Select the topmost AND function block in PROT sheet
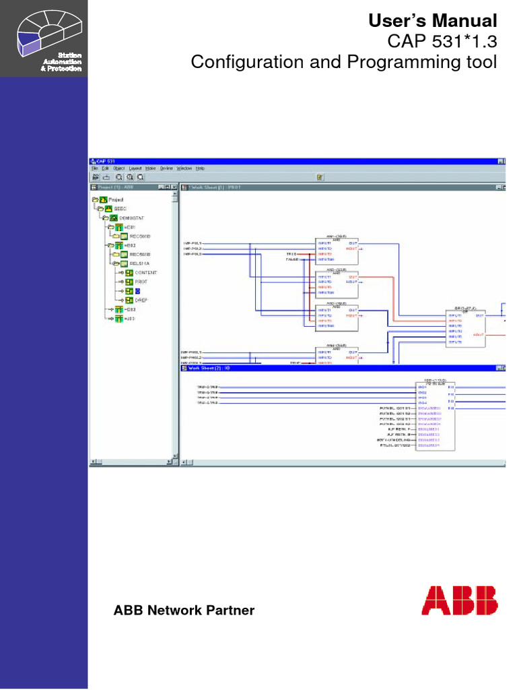Image resolution: width=517 pixels, height=690 pixels. [337, 251]
